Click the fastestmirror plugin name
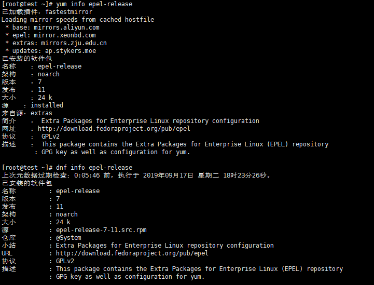 tap(67, 12)
